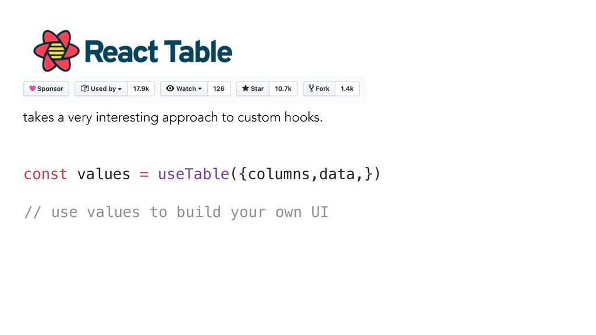596x335 pixels.
Task: Click the custom hooks sentence text
Action: coord(173,117)
